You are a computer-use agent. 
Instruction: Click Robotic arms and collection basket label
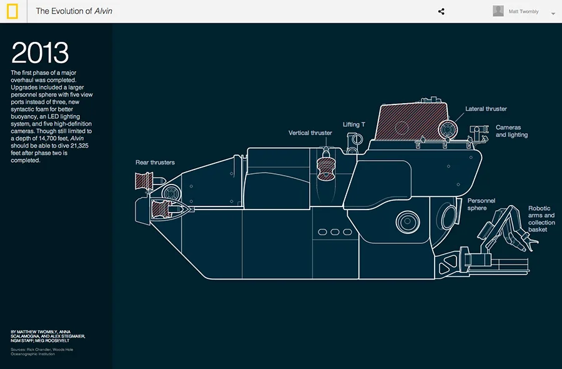pos(541,219)
